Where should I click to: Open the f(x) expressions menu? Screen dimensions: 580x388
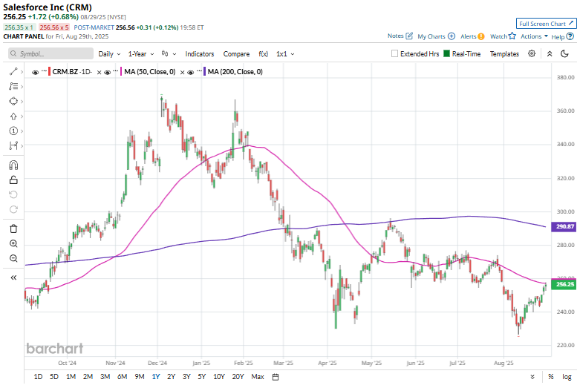pyautogui.click(x=264, y=54)
